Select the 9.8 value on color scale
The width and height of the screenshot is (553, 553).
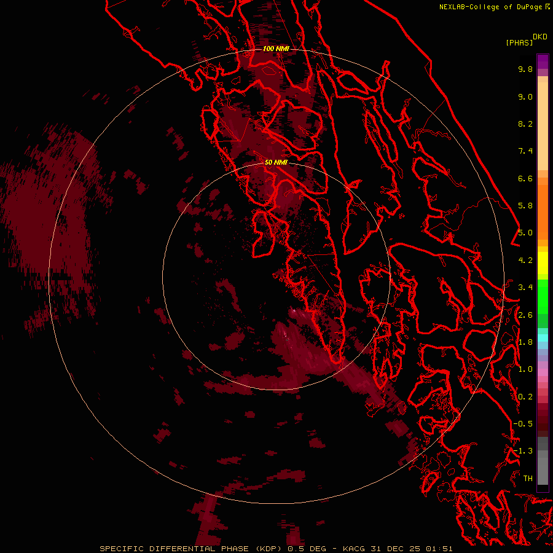[x=525, y=69]
